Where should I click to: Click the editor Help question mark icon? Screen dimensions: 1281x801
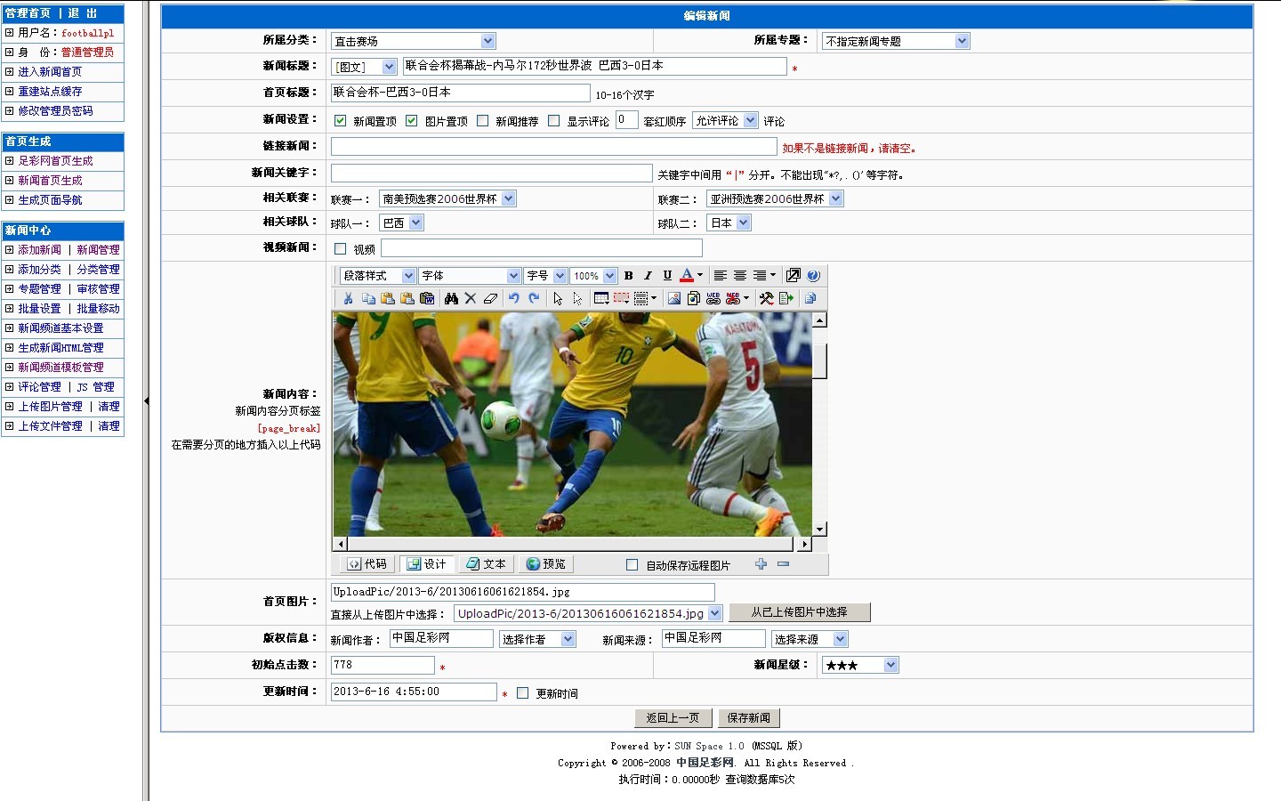pyautogui.click(x=813, y=276)
